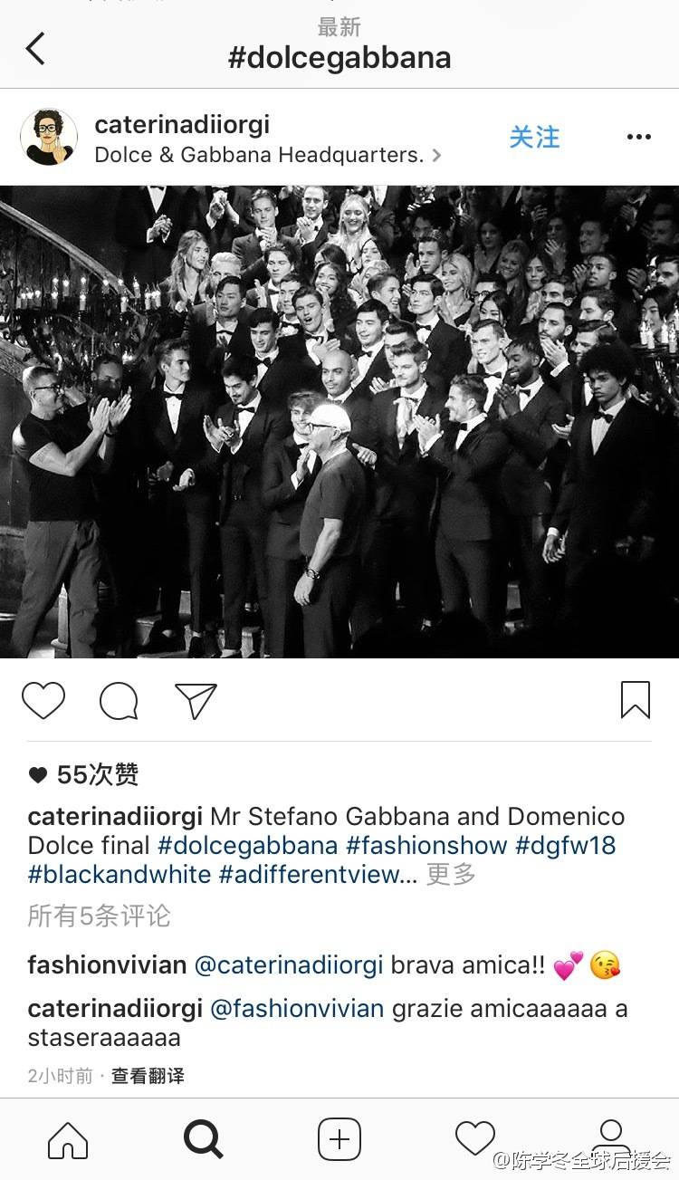Viewport: 679px width, 1180px height.
Task: Open comments via the speech bubble icon
Action: pyautogui.click(x=119, y=700)
